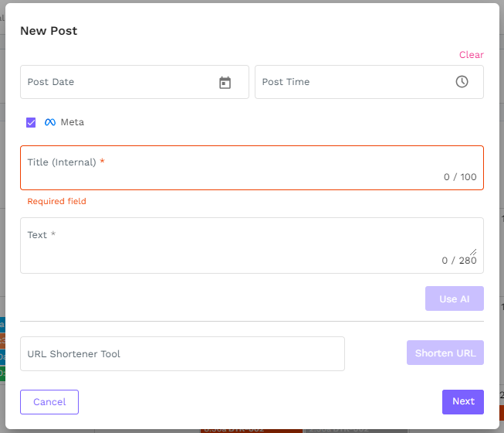504x433 pixels.
Task: Click the Meta checkbox label text
Action: pyautogui.click(x=73, y=122)
